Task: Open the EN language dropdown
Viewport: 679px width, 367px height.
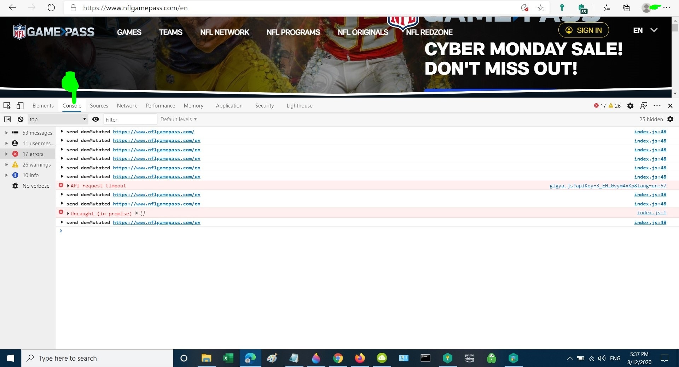Action: tap(645, 30)
